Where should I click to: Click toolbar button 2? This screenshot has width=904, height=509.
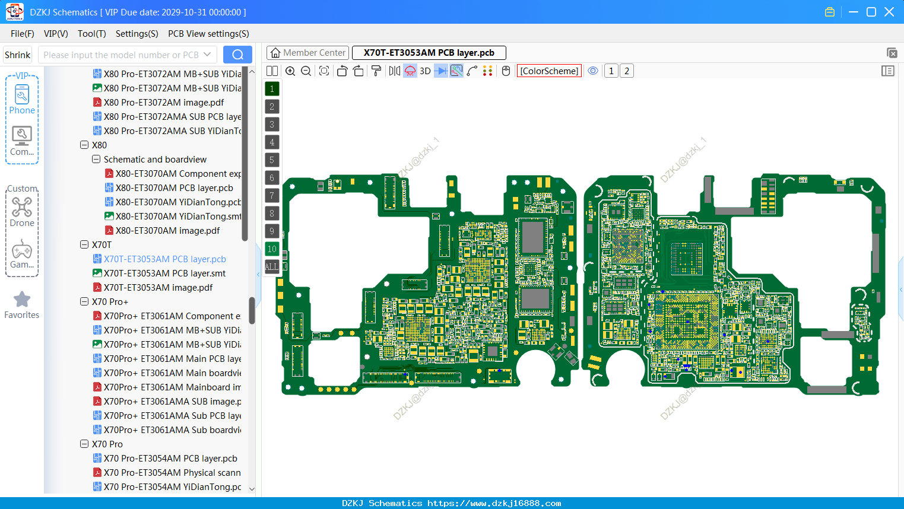click(x=627, y=71)
